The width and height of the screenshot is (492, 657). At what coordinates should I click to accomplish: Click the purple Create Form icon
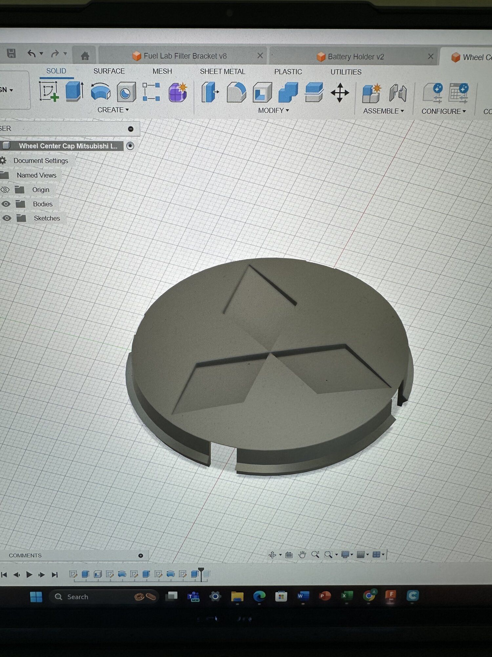coord(178,92)
